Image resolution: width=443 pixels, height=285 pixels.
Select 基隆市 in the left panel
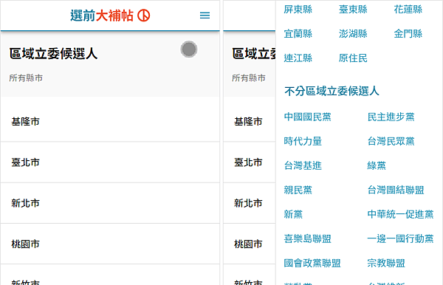[x=110, y=121]
